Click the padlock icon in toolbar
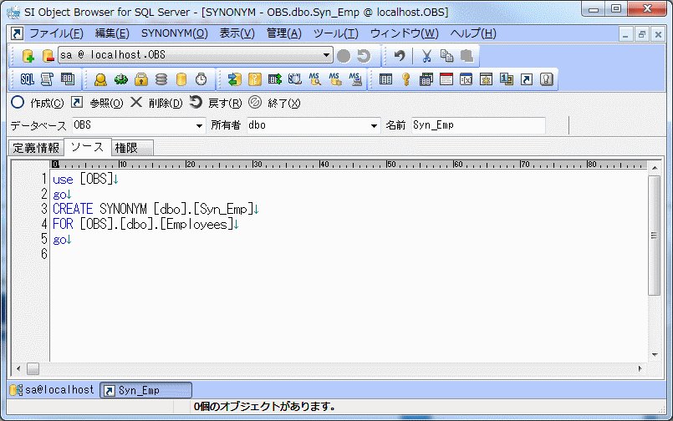Image resolution: width=673 pixels, height=421 pixels. (141, 79)
